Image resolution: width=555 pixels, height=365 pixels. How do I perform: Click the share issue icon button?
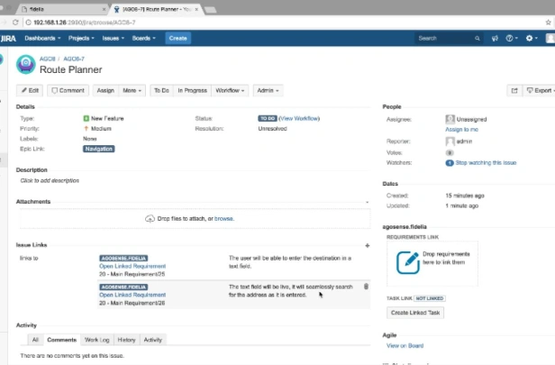(514, 91)
